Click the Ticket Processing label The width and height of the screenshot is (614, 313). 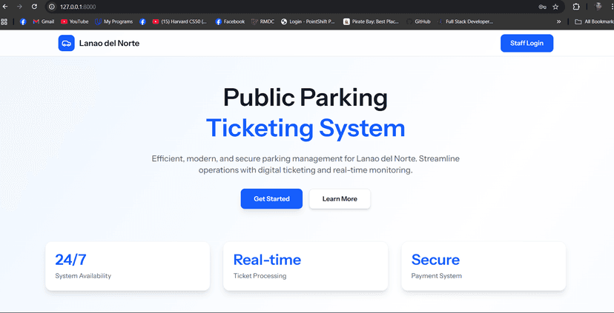coord(260,276)
